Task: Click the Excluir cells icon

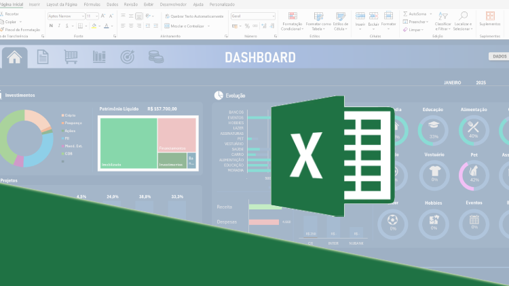Action: click(374, 16)
